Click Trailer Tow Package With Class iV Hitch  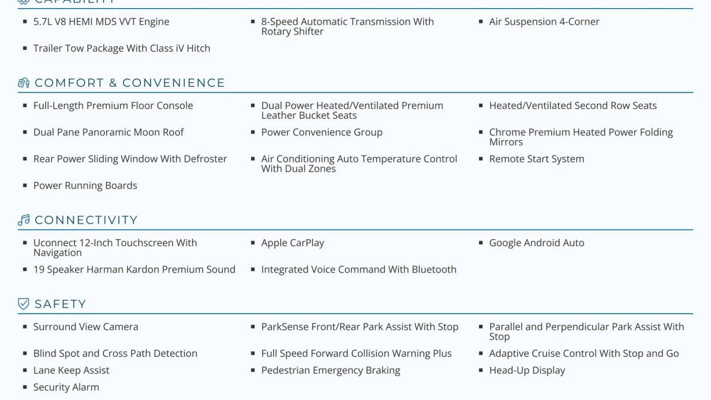click(121, 48)
